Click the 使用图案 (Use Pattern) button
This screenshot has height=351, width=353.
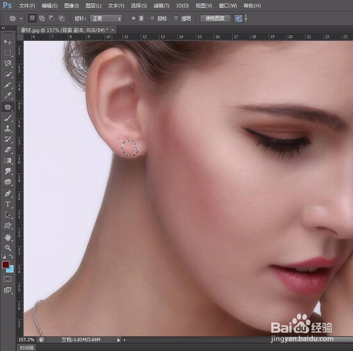pyautogui.click(x=215, y=18)
